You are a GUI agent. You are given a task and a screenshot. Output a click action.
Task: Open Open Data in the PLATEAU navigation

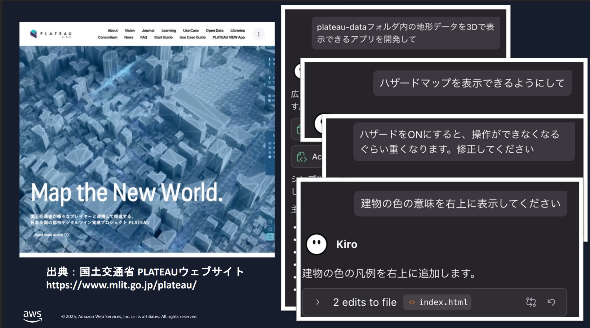click(x=214, y=31)
